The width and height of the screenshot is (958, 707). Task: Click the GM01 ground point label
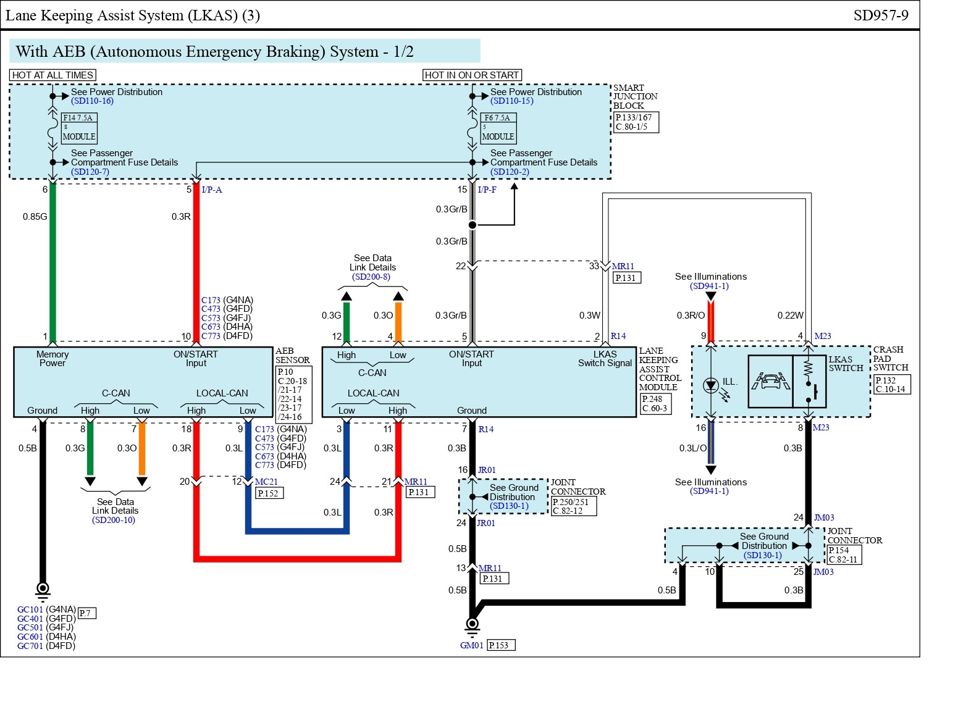[472, 646]
